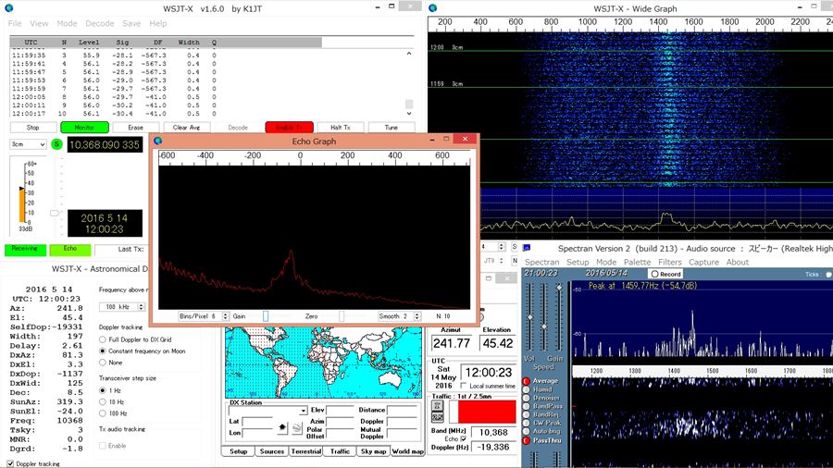Adjust the JT9 spinner in Wide Graph
Viewport: 833px width, 468px height.
coord(501,261)
